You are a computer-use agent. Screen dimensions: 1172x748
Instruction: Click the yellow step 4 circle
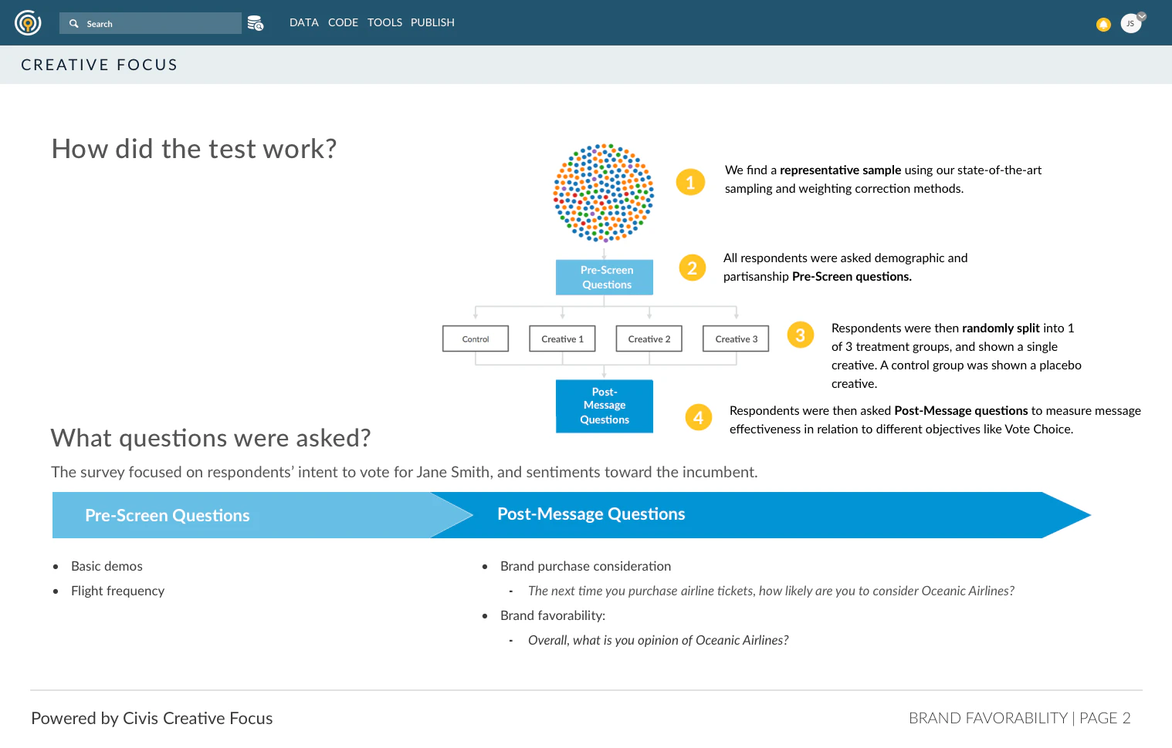click(x=698, y=417)
